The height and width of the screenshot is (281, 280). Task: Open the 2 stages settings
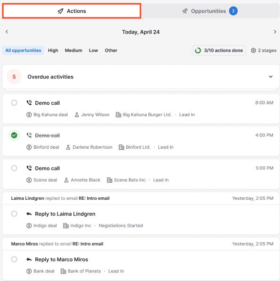pos(264,51)
